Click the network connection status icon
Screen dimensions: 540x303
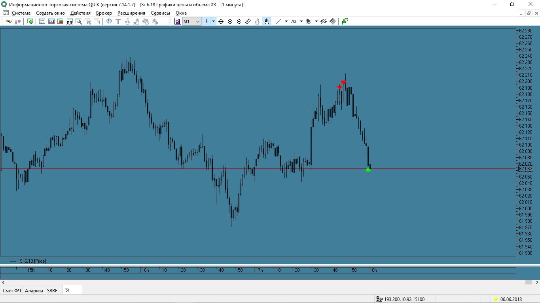[379, 299]
